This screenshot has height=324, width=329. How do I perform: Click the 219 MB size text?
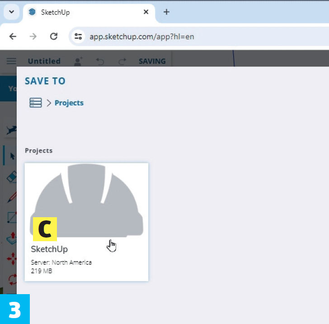(x=42, y=271)
